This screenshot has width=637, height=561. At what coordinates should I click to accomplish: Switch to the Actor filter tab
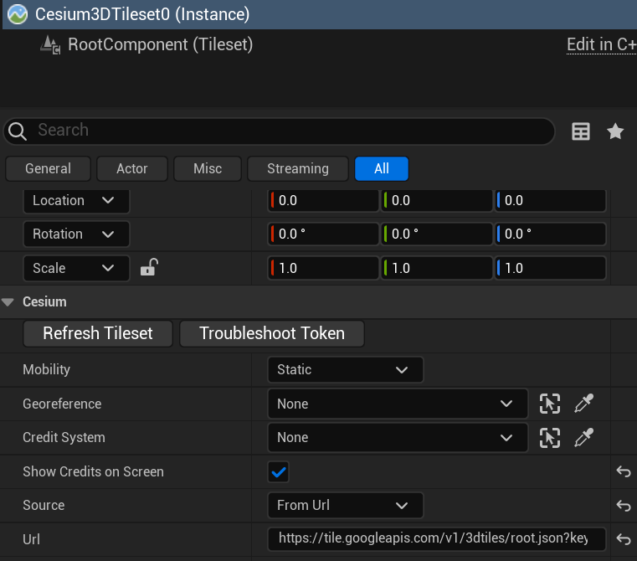pyautogui.click(x=132, y=168)
